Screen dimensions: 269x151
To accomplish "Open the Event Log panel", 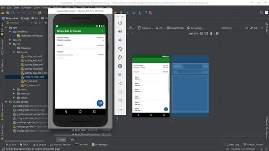I will 232,144.
